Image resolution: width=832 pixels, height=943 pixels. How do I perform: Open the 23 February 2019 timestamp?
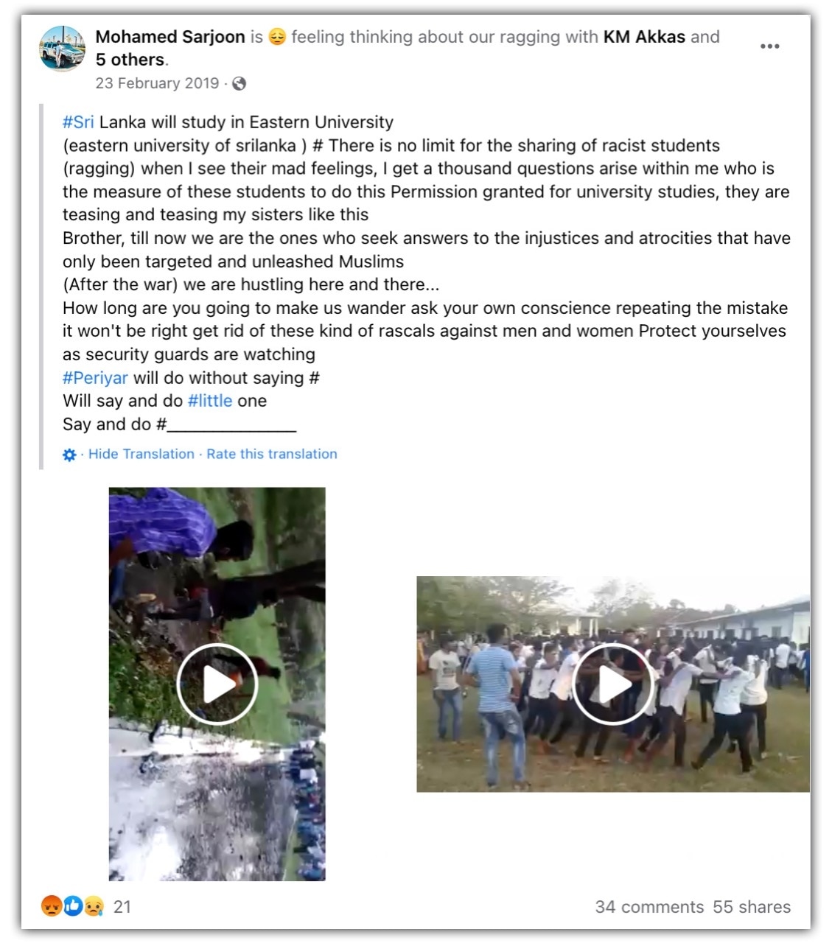click(157, 83)
